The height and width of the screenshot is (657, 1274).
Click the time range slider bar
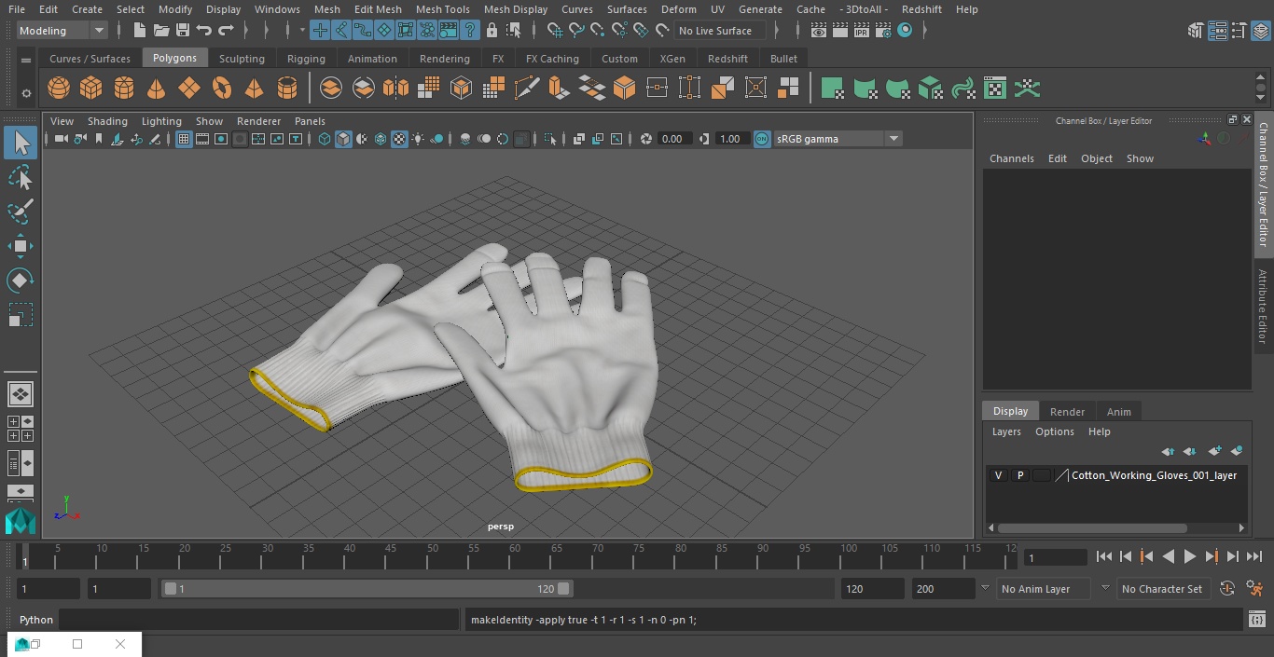point(367,589)
